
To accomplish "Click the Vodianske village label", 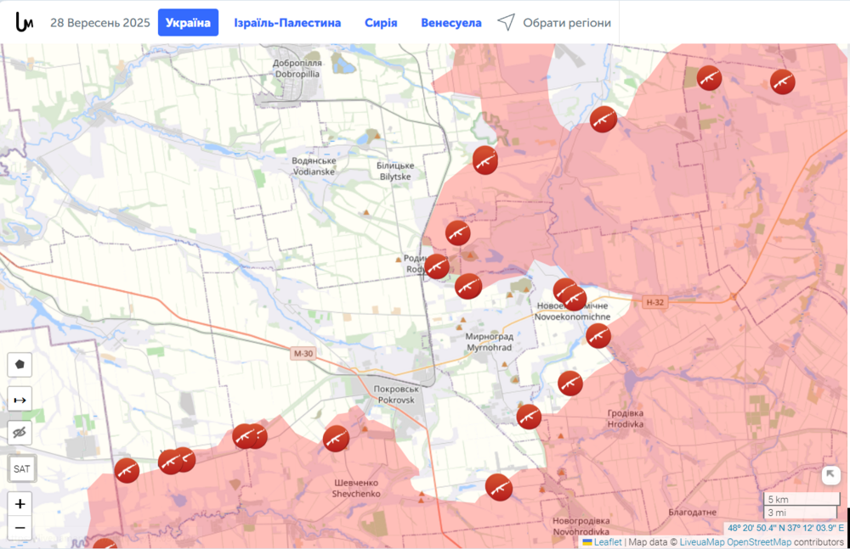I will [x=314, y=166].
